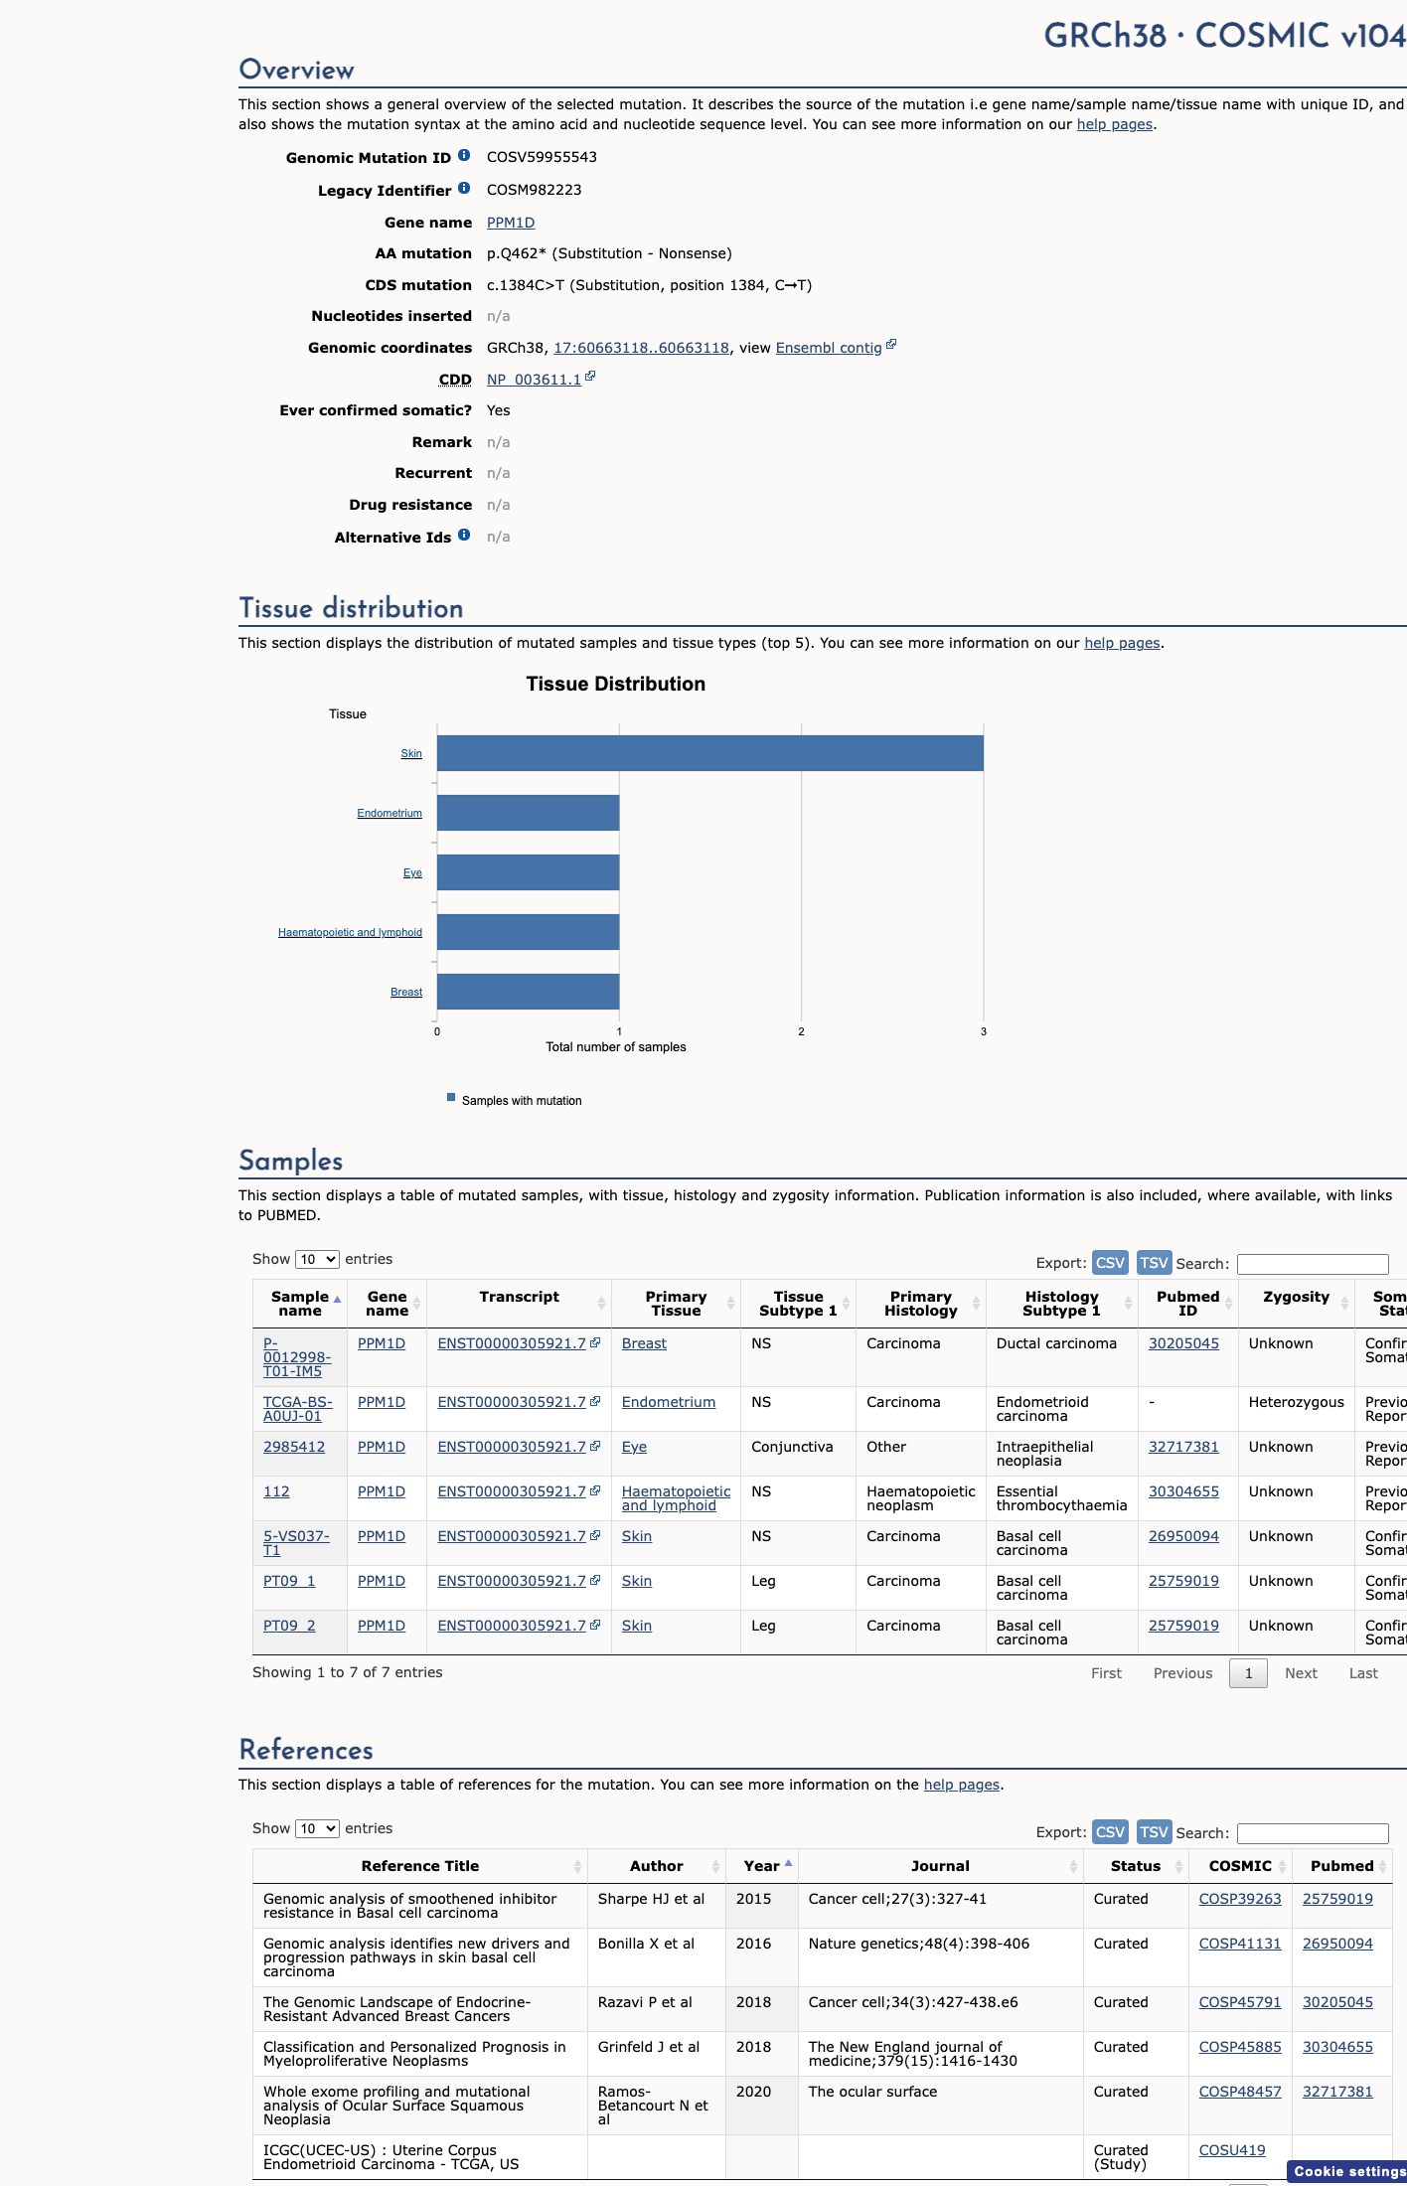
Task: Export Samples table as TSV
Action: (x=1154, y=1262)
